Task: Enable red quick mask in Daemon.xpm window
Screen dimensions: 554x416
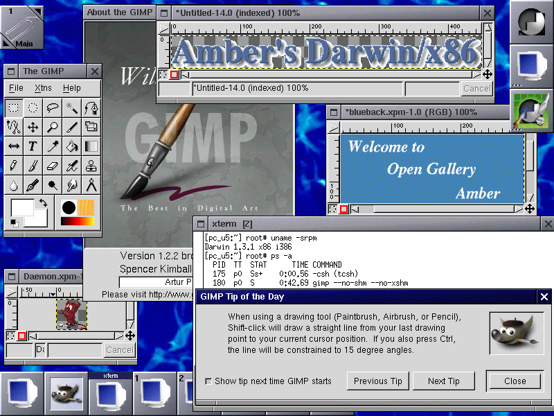Action: click(x=22, y=336)
